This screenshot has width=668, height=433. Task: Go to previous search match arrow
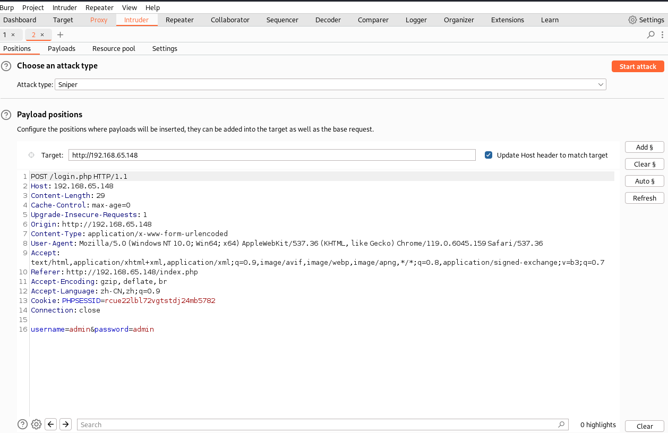(x=51, y=424)
